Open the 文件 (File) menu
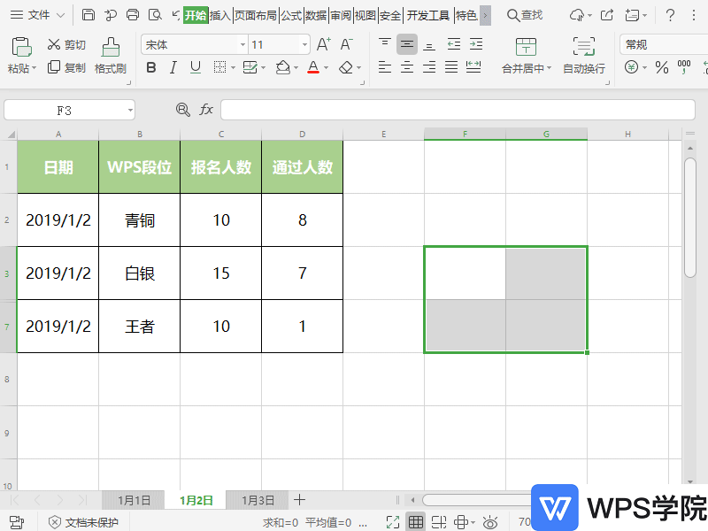This screenshot has width=708, height=531. pyautogui.click(x=38, y=15)
